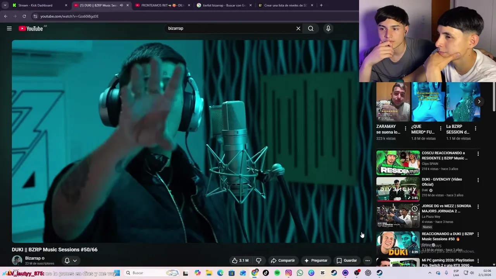Open options for ZARAMAY short
Image resolution: width=496 pixels, height=279 pixels.
[405, 128]
